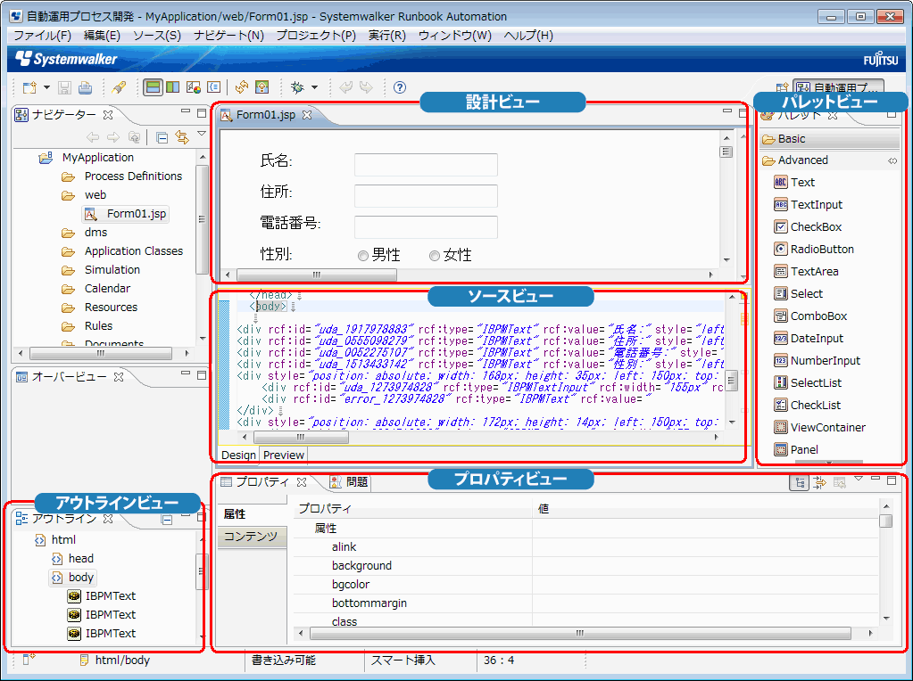This screenshot has height=681, width=913.
Task: Collapse all in the Navigator toolbar
Action: (162, 138)
